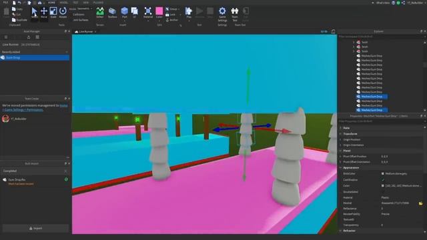Expand the Behavior properties section
The width and height of the screenshot is (427, 240).
[x=341, y=231]
